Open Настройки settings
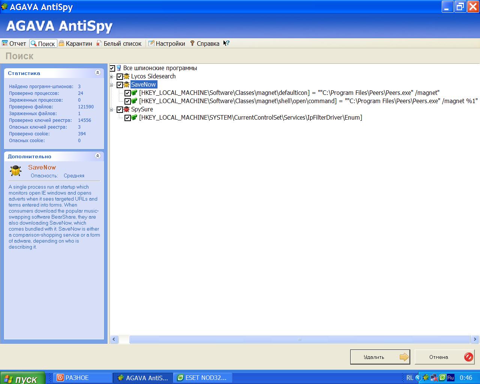The width and height of the screenshot is (480, 384). pos(167,43)
